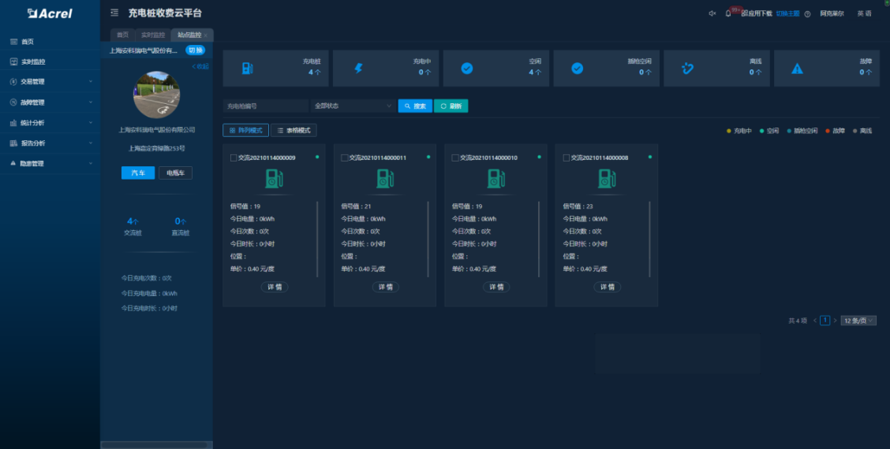Check the box for 交流20210114000011

tap(344, 158)
